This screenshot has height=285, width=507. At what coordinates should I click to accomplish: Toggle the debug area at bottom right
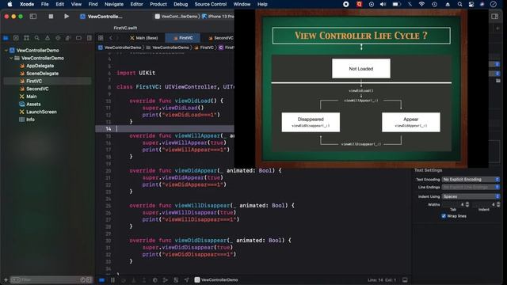click(405, 279)
